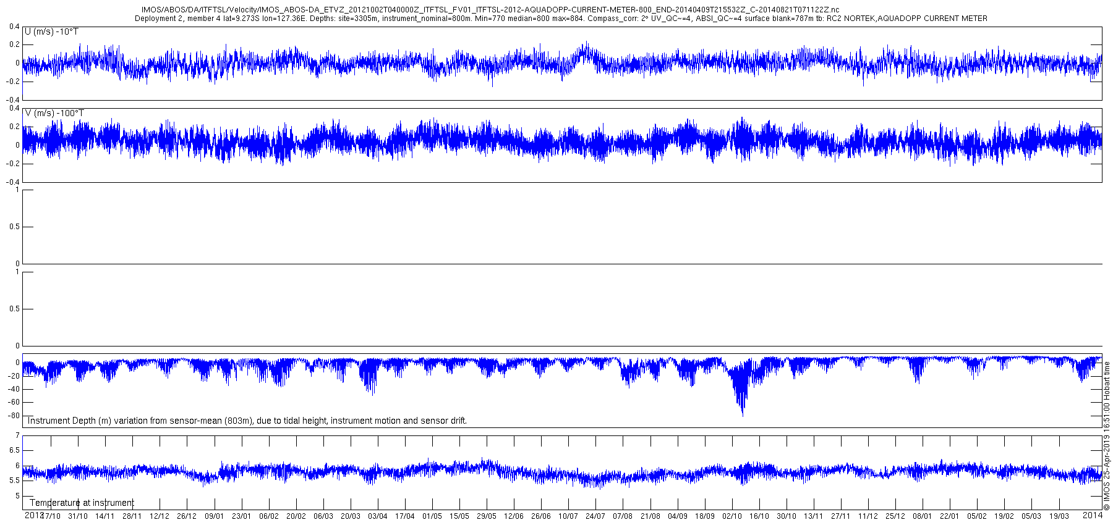Screen dimensions: 1113x525
Task: Click the '18/09' date label
Action: pos(704,516)
